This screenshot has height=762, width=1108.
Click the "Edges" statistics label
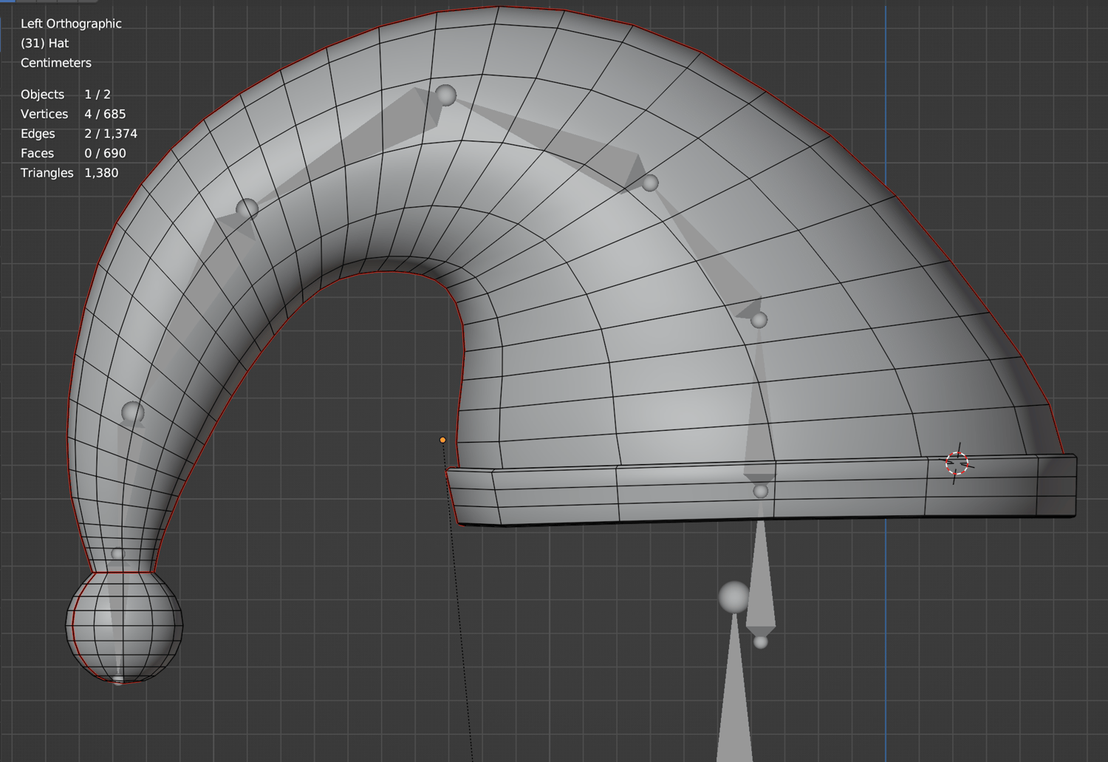38,134
